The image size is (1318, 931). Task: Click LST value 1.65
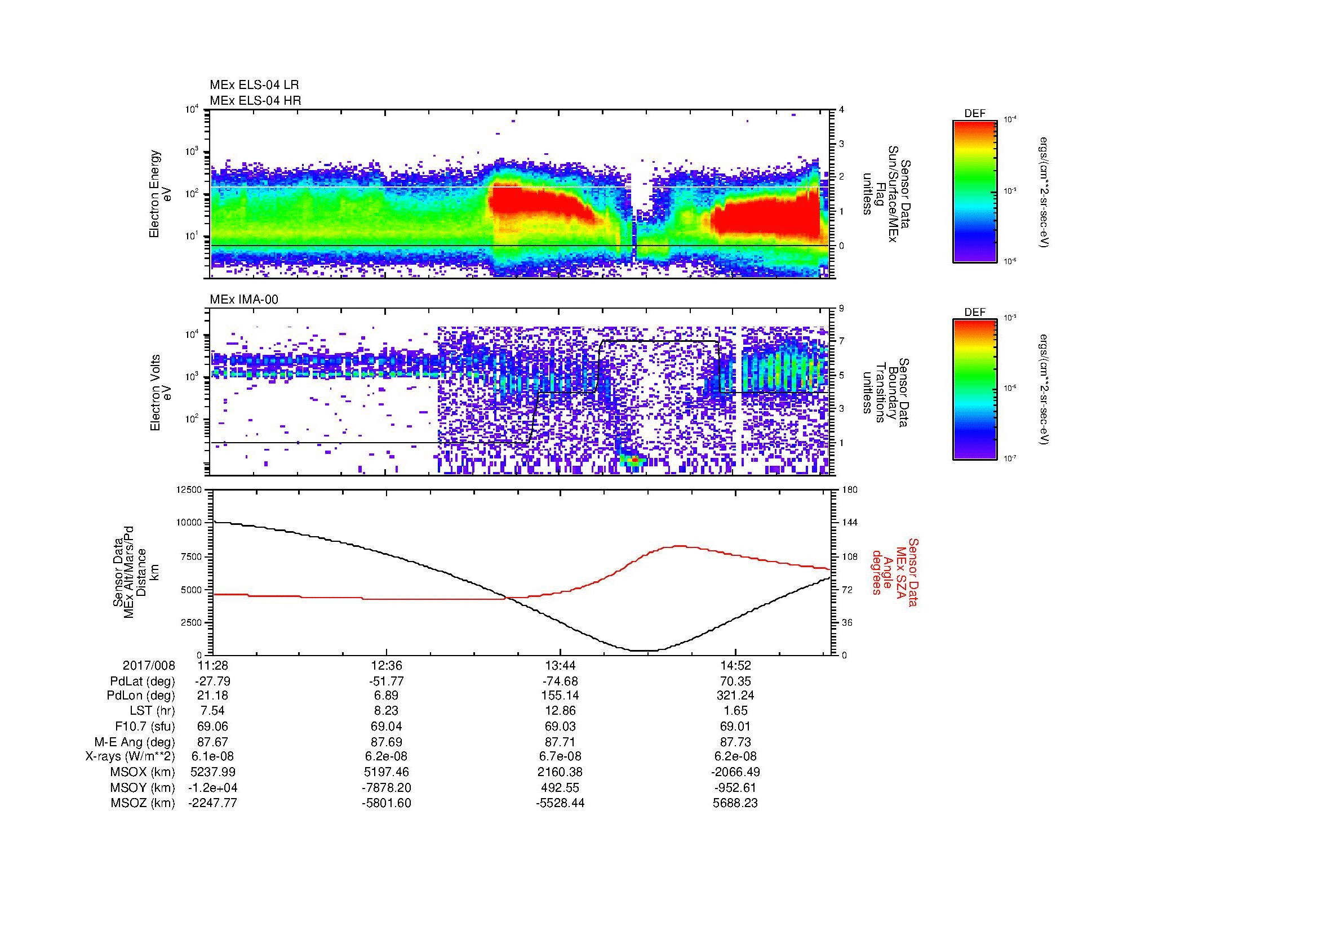(x=735, y=711)
